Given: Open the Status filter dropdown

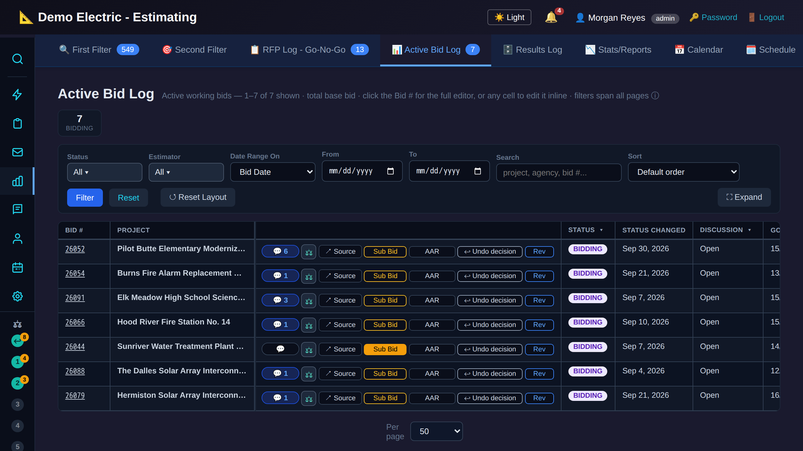Looking at the screenshot, I should tap(104, 172).
